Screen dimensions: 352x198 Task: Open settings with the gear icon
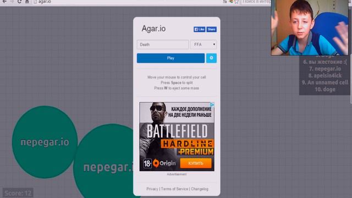(211, 58)
